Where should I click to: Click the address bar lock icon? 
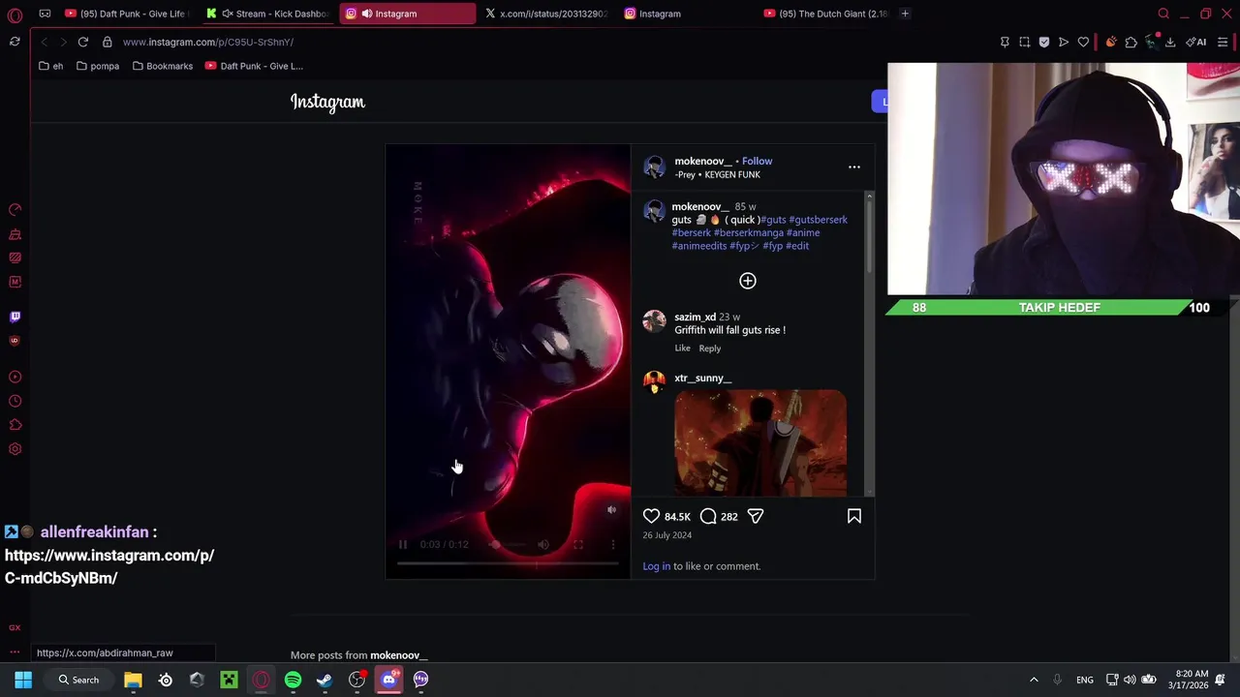pyautogui.click(x=108, y=42)
